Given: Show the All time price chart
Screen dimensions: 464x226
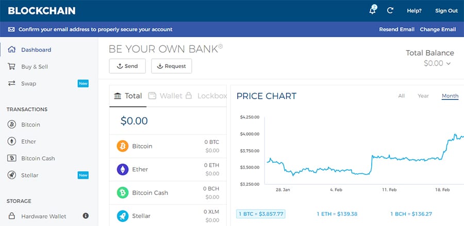Looking at the screenshot, I should 401,95.
